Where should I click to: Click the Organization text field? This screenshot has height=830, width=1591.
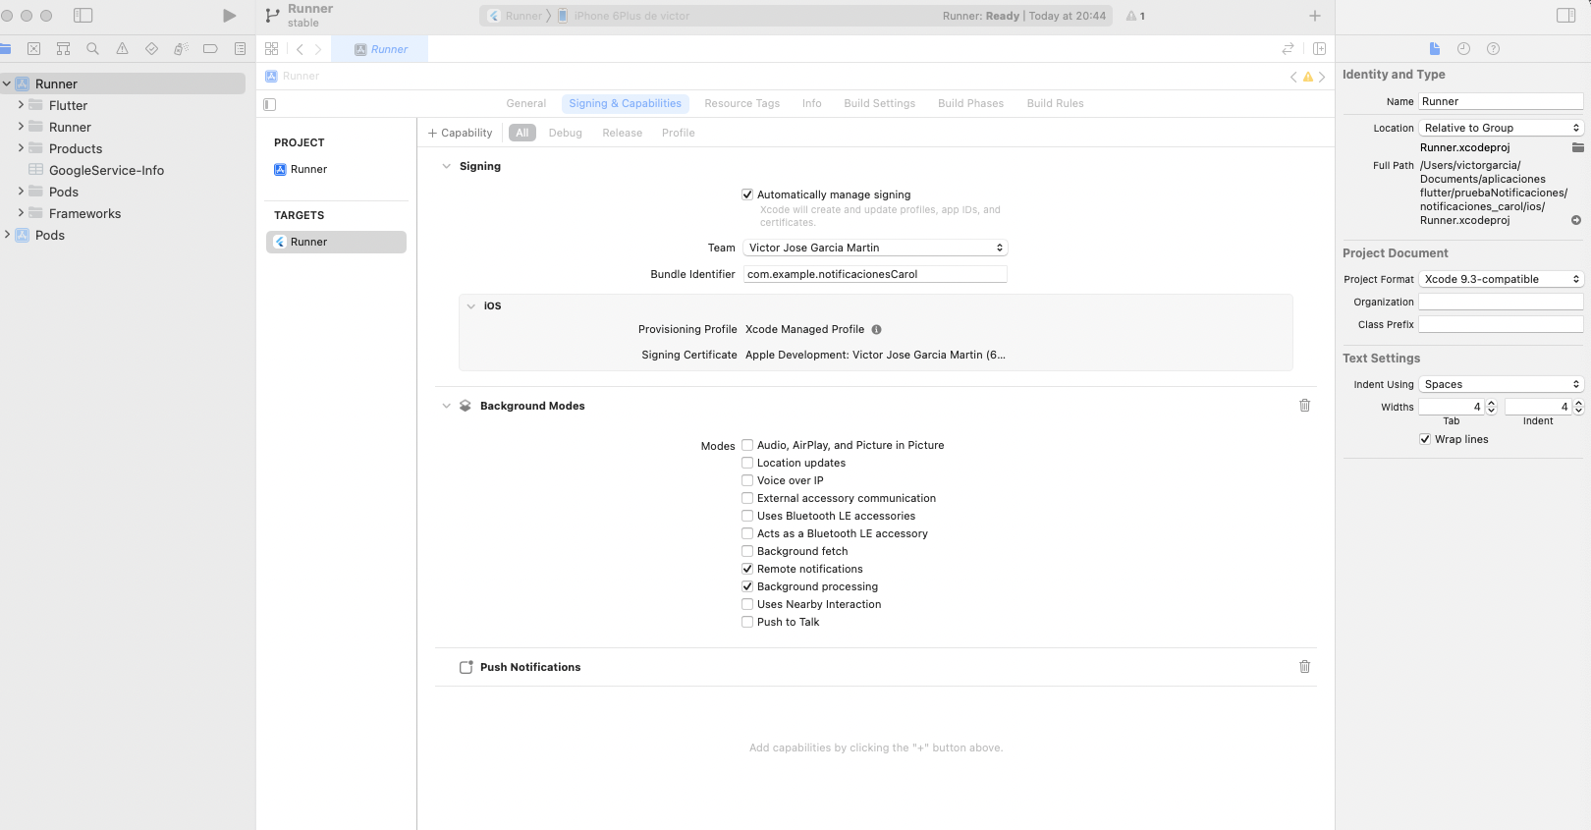(1501, 302)
